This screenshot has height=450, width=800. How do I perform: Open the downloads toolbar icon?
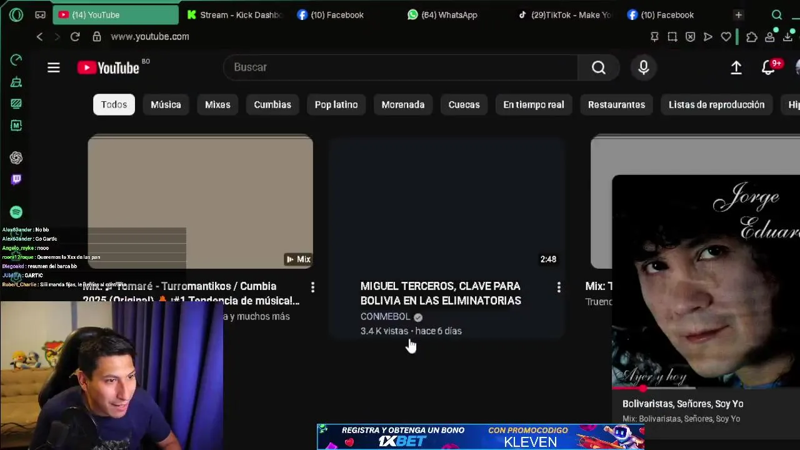[x=788, y=37]
